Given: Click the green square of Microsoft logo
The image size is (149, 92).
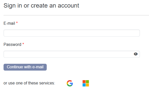Looking at the screenshot, I should click(87, 82).
